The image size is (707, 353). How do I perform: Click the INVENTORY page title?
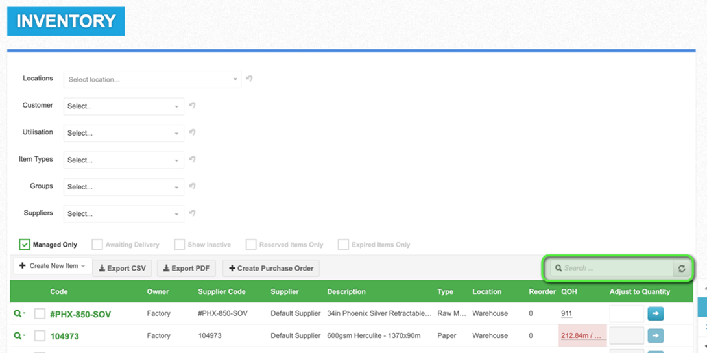[x=66, y=21]
